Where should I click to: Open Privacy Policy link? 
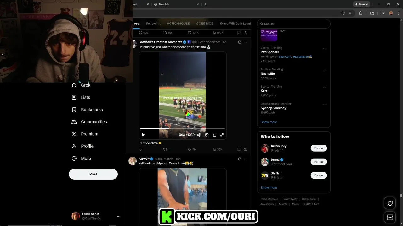click(290, 199)
